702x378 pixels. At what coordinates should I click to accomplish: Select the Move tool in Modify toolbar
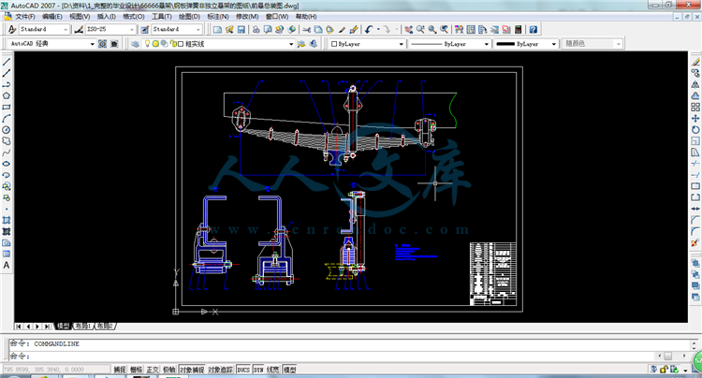pyautogui.click(x=695, y=118)
